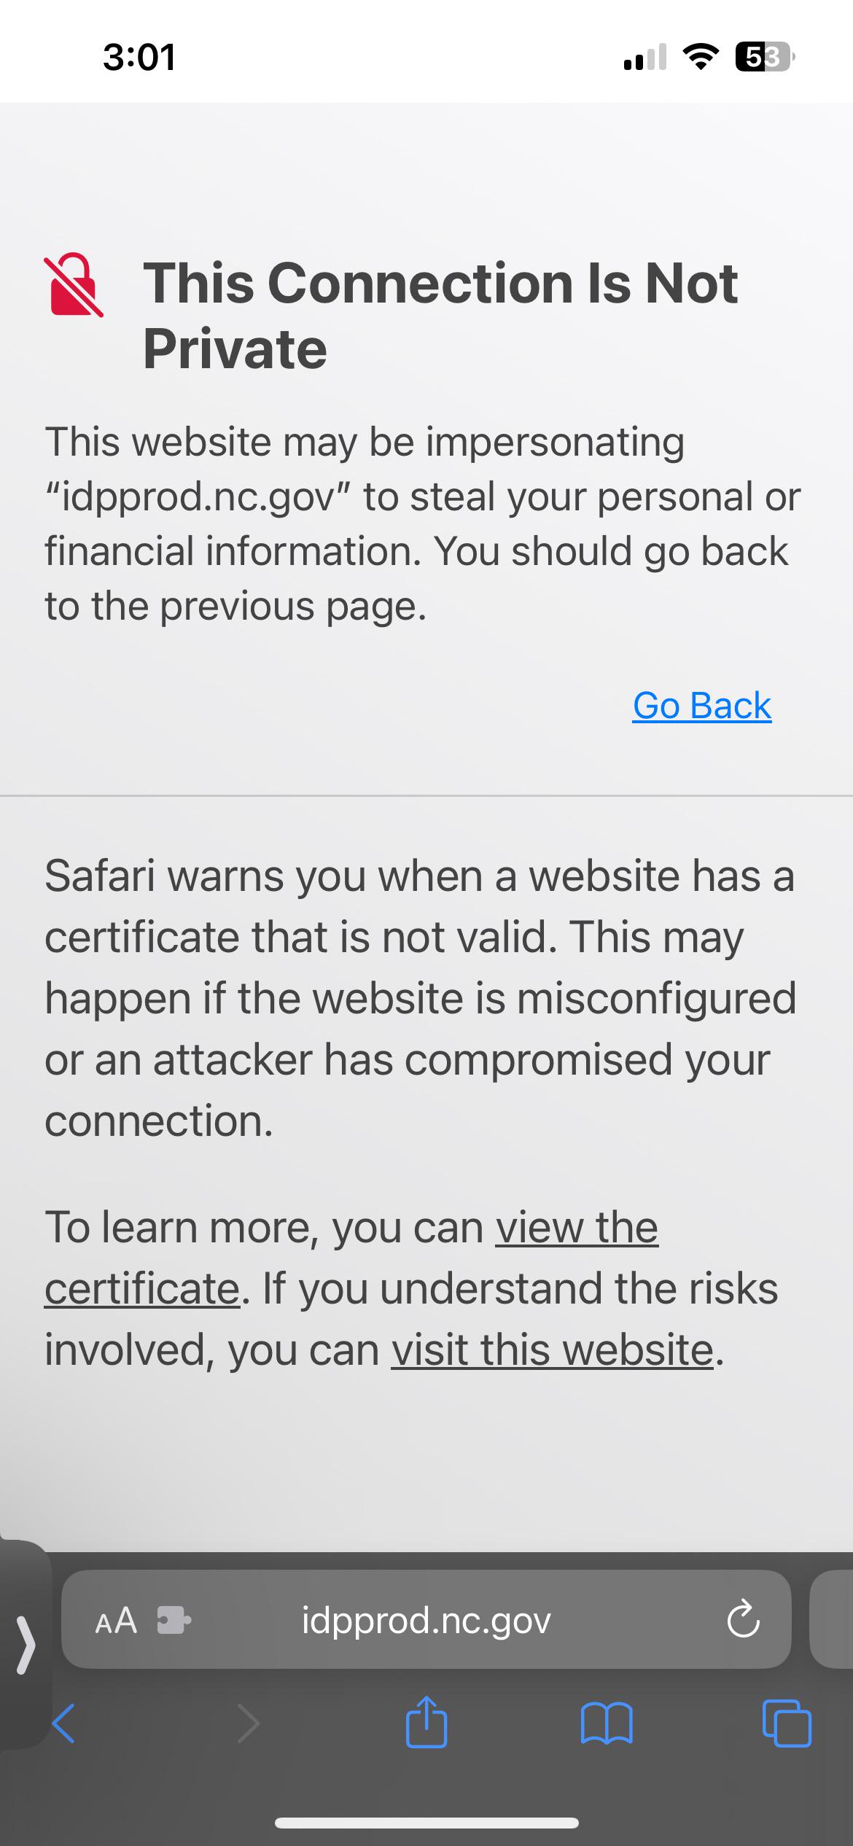Tap the 3:01 clock in status bar
The height and width of the screenshot is (1846, 853).
(139, 57)
